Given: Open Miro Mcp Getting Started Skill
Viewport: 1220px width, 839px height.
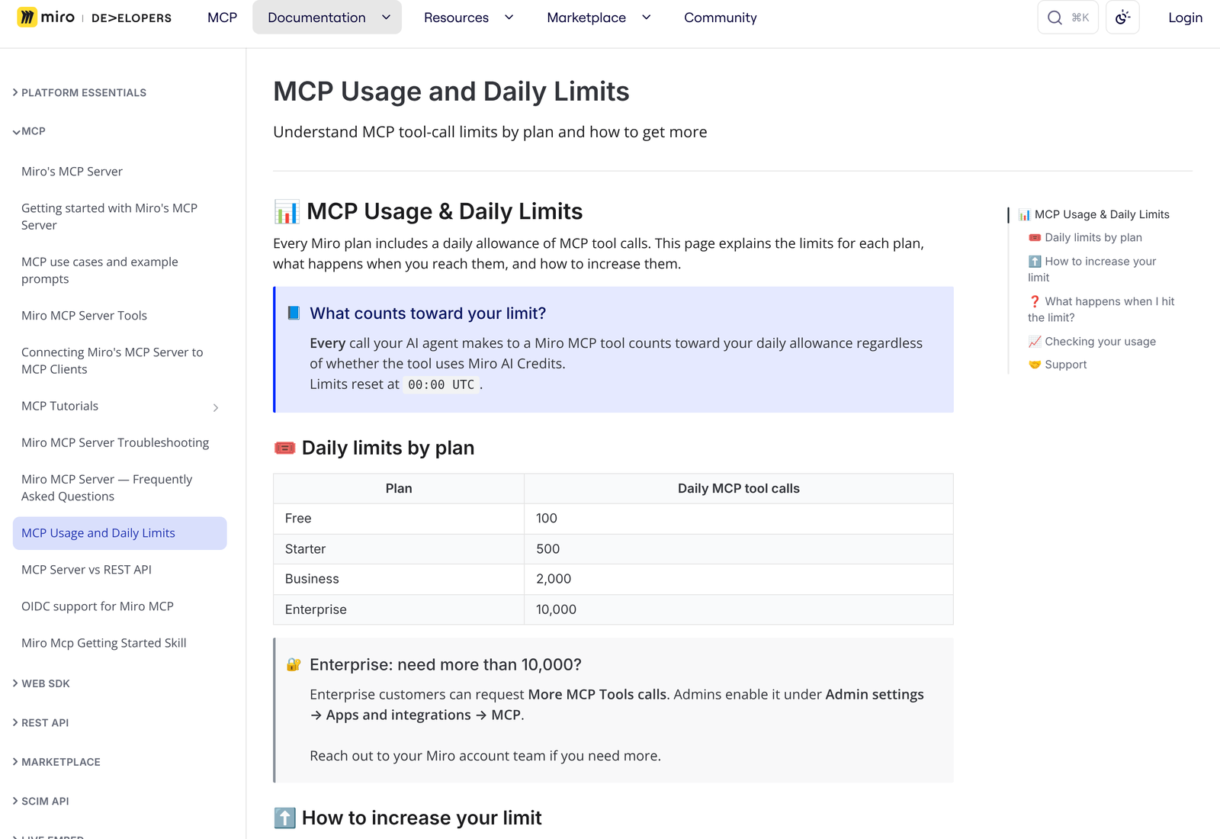Looking at the screenshot, I should point(104,643).
